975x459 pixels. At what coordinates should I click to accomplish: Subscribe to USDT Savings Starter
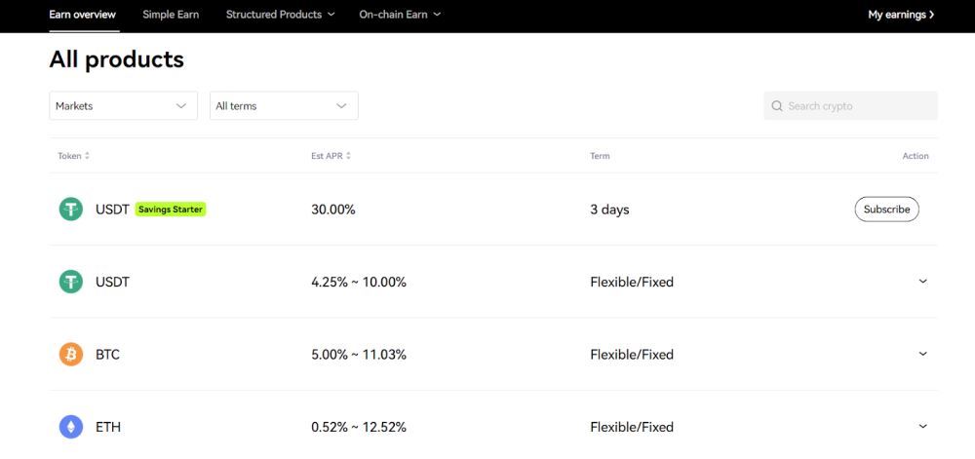(x=886, y=210)
